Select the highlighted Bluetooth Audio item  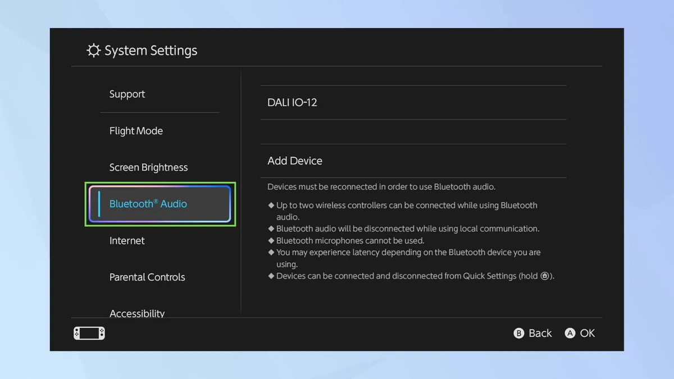tap(160, 204)
